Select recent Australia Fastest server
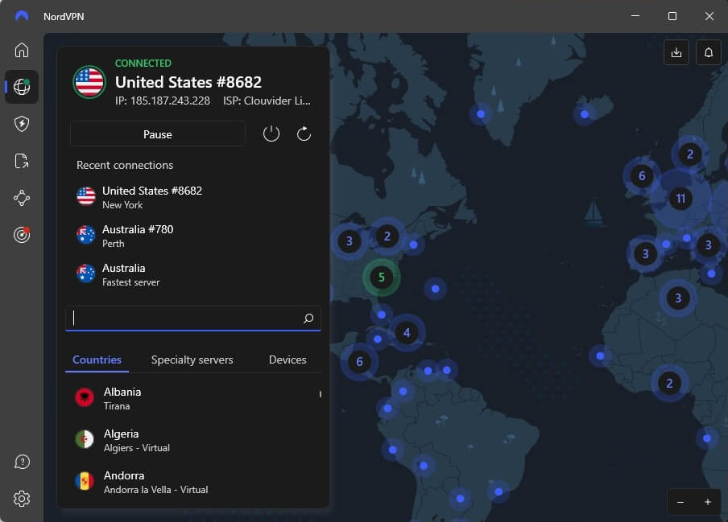Screen dimensions: 728x522 click(192, 274)
